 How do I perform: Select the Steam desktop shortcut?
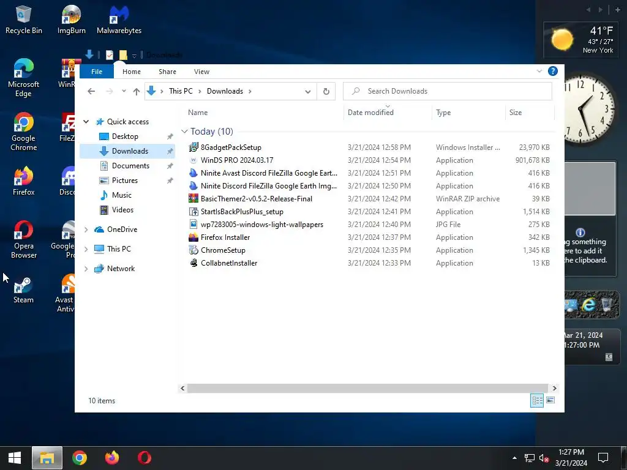point(24,289)
